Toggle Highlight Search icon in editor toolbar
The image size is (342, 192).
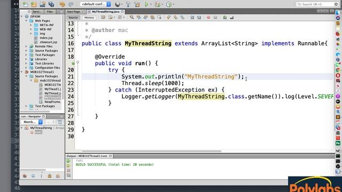click(x=152, y=18)
